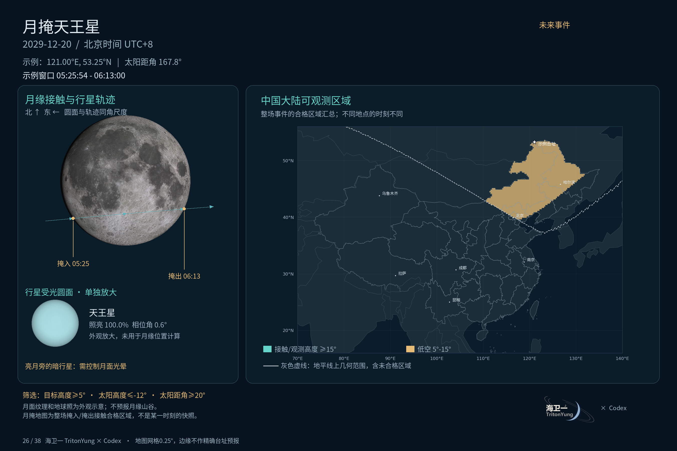Click the 示例台址 label on the map
The image size is (677, 451).
coord(547,144)
